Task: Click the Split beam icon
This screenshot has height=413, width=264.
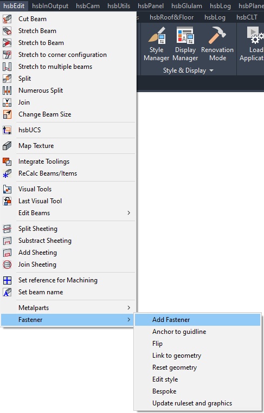Action: 7,79
